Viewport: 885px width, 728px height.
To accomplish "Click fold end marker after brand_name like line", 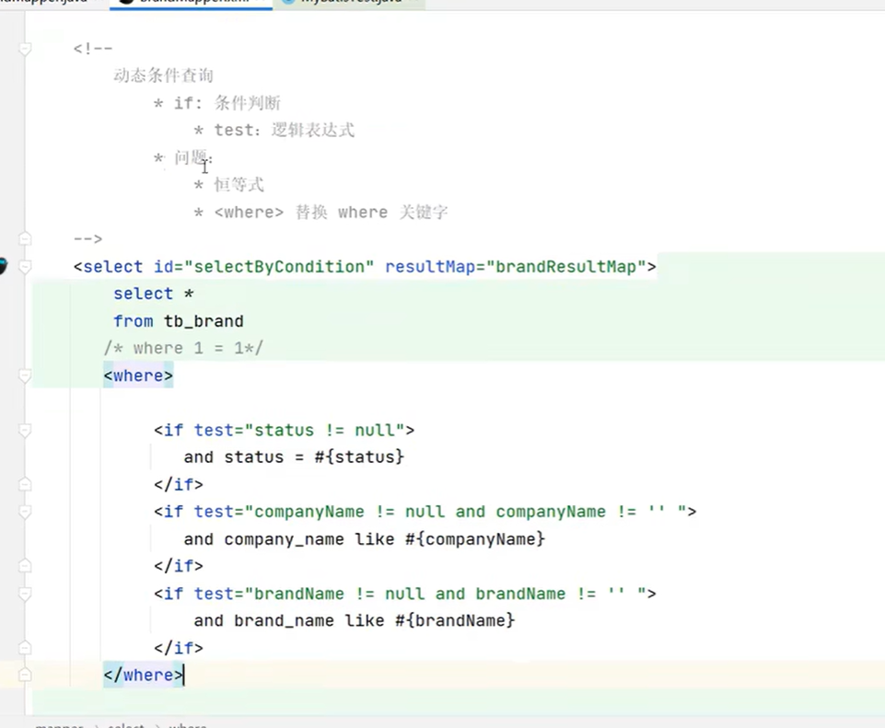I will [25, 647].
